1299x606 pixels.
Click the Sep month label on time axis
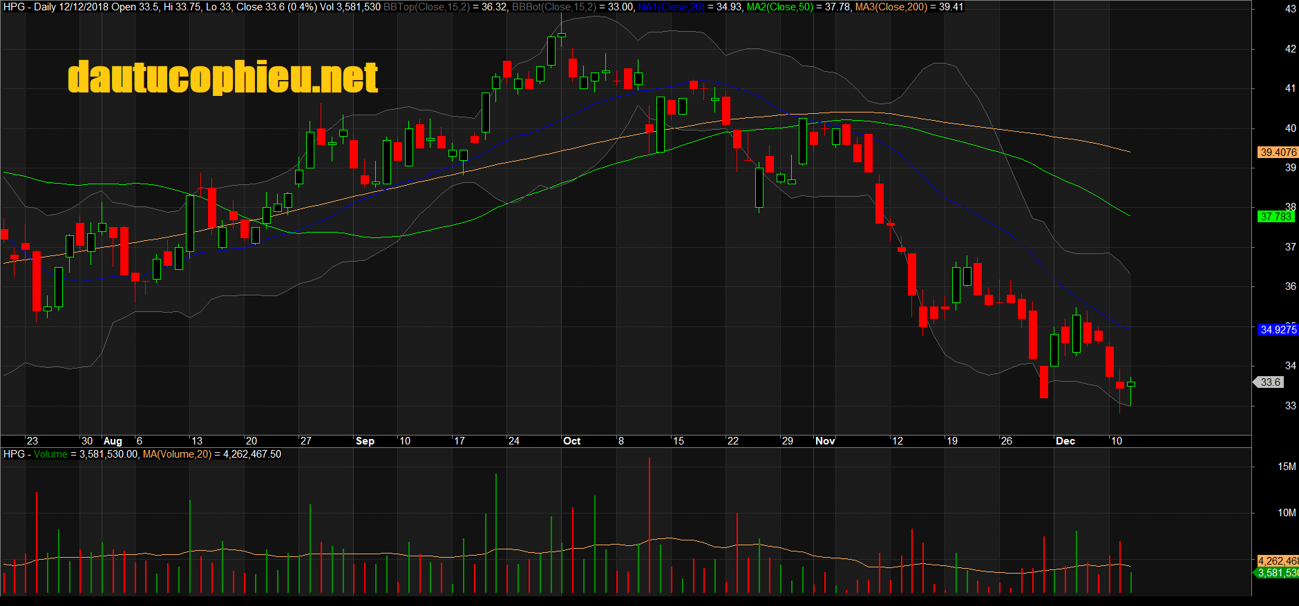click(x=365, y=441)
